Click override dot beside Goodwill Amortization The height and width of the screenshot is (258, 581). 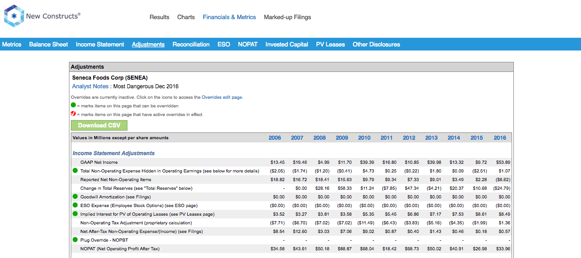pyautogui.click(x=75, y=197)
